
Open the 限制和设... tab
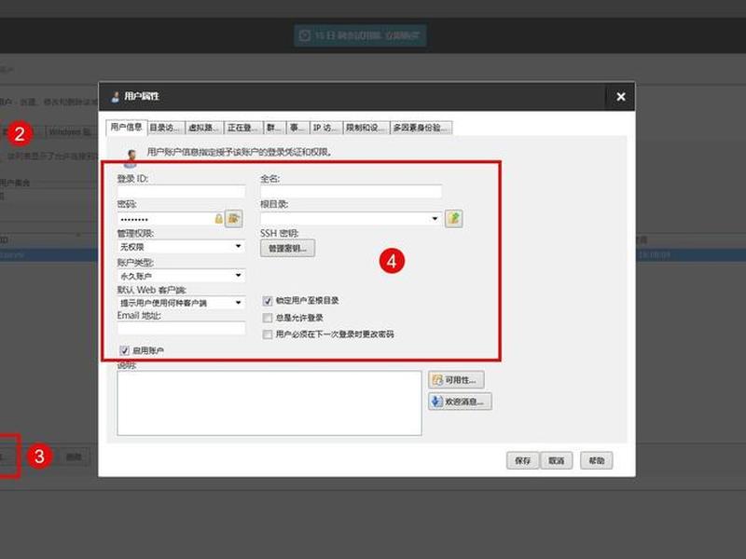click(366, 128)
